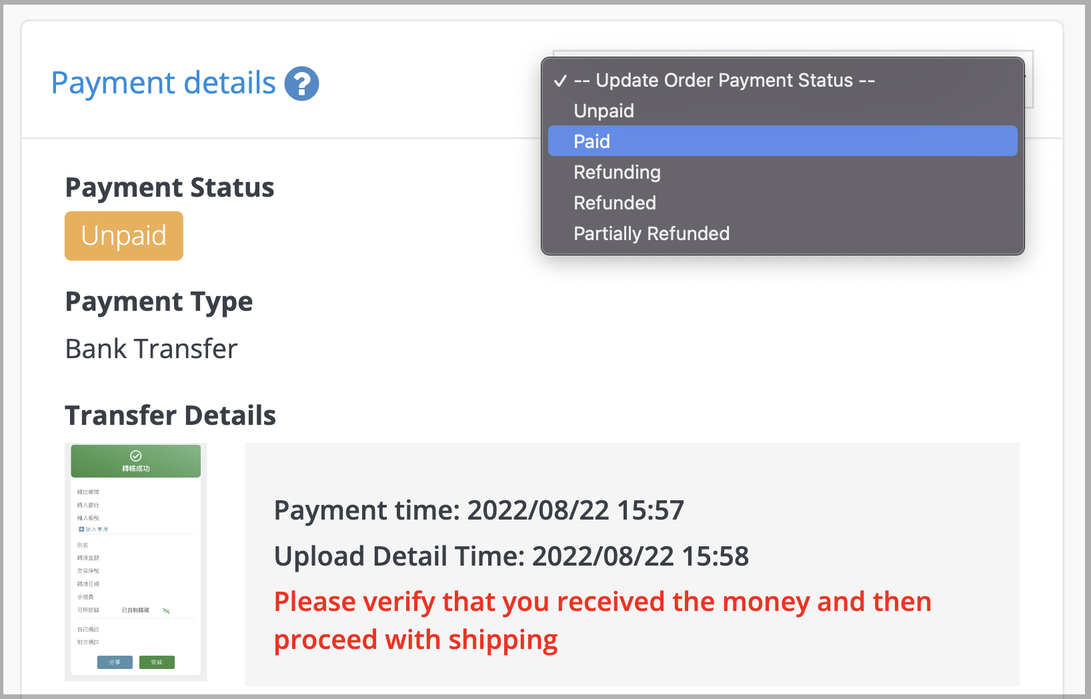Click the Bank Transfer payment type text
1091x699 pixels.
(x=151, y=349)
